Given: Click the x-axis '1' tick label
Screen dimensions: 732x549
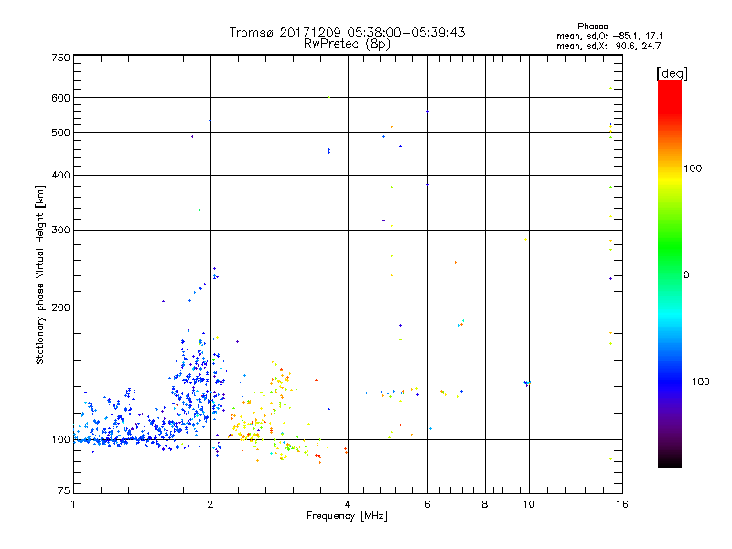Looking at the screenshot, I should click(73, 504).
